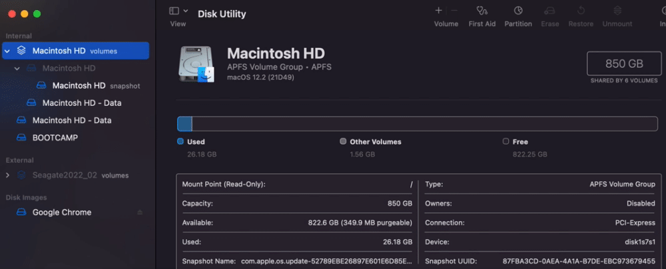Eject the Google Chrome disk image
This screenshot has width=666, height=269.
(140, 212)
